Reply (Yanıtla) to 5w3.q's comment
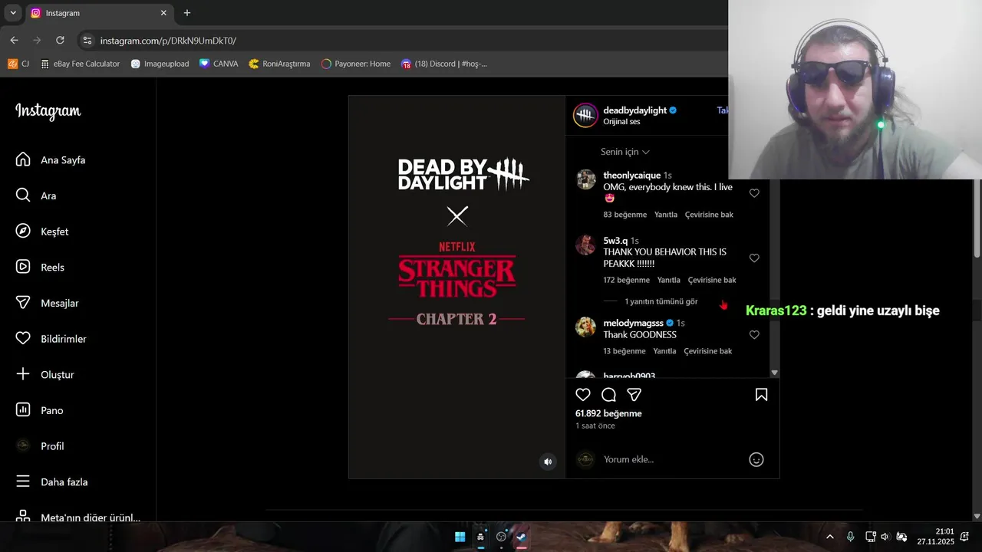 pyautogui.click(x=669, y=280)
